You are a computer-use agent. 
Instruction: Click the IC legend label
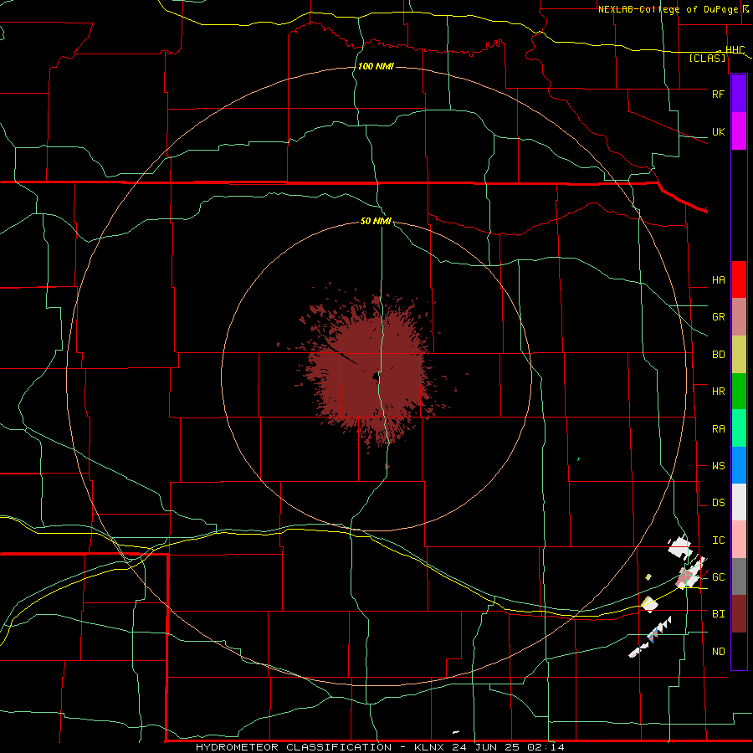click(718, 540)
